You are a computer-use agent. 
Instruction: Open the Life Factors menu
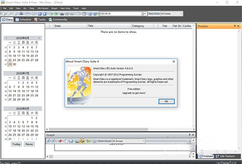click(x=43, y=8)
